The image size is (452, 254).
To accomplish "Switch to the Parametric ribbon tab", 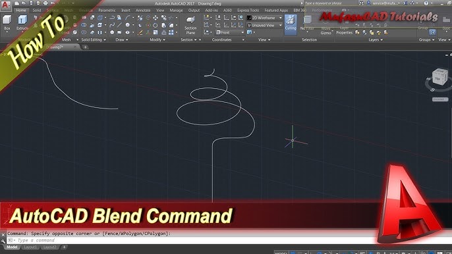I will point(107,10).
